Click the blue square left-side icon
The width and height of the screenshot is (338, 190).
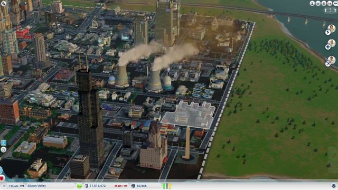[x=4, y=142]
